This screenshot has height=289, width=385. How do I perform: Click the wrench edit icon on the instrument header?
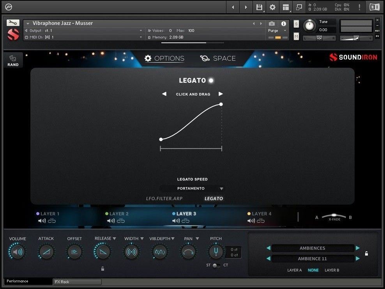[13, 22]
